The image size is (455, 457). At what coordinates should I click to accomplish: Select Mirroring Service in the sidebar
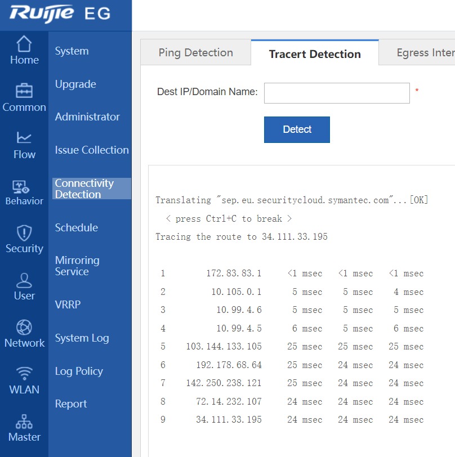tap(77, 266)
